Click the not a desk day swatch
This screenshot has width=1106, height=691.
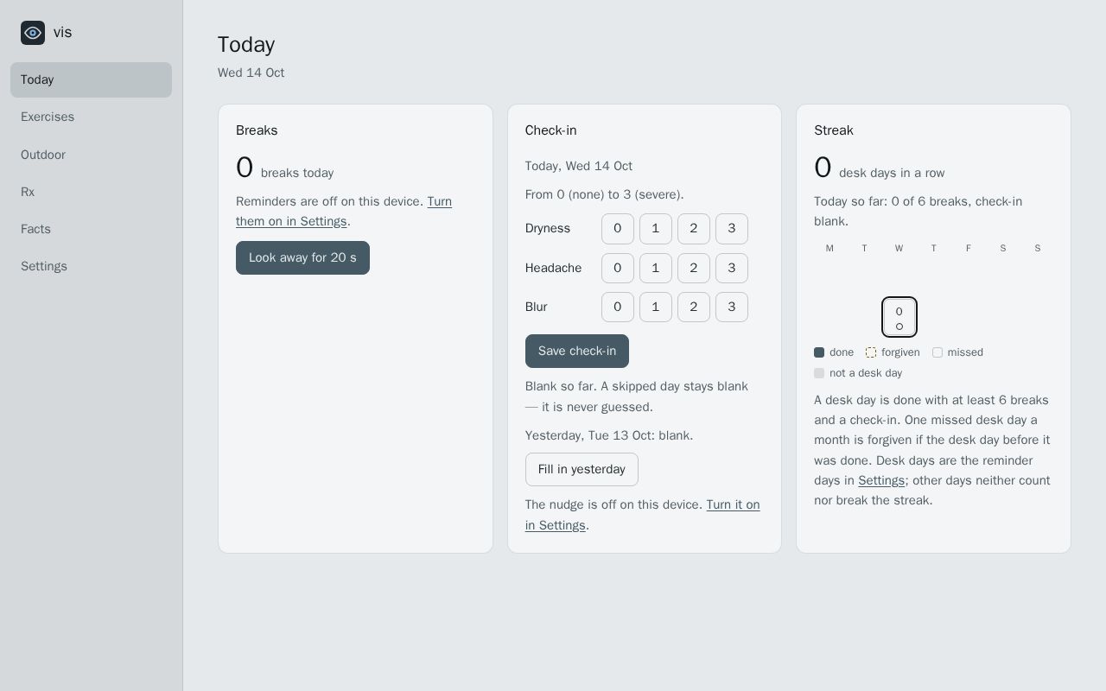click(819, 373)
